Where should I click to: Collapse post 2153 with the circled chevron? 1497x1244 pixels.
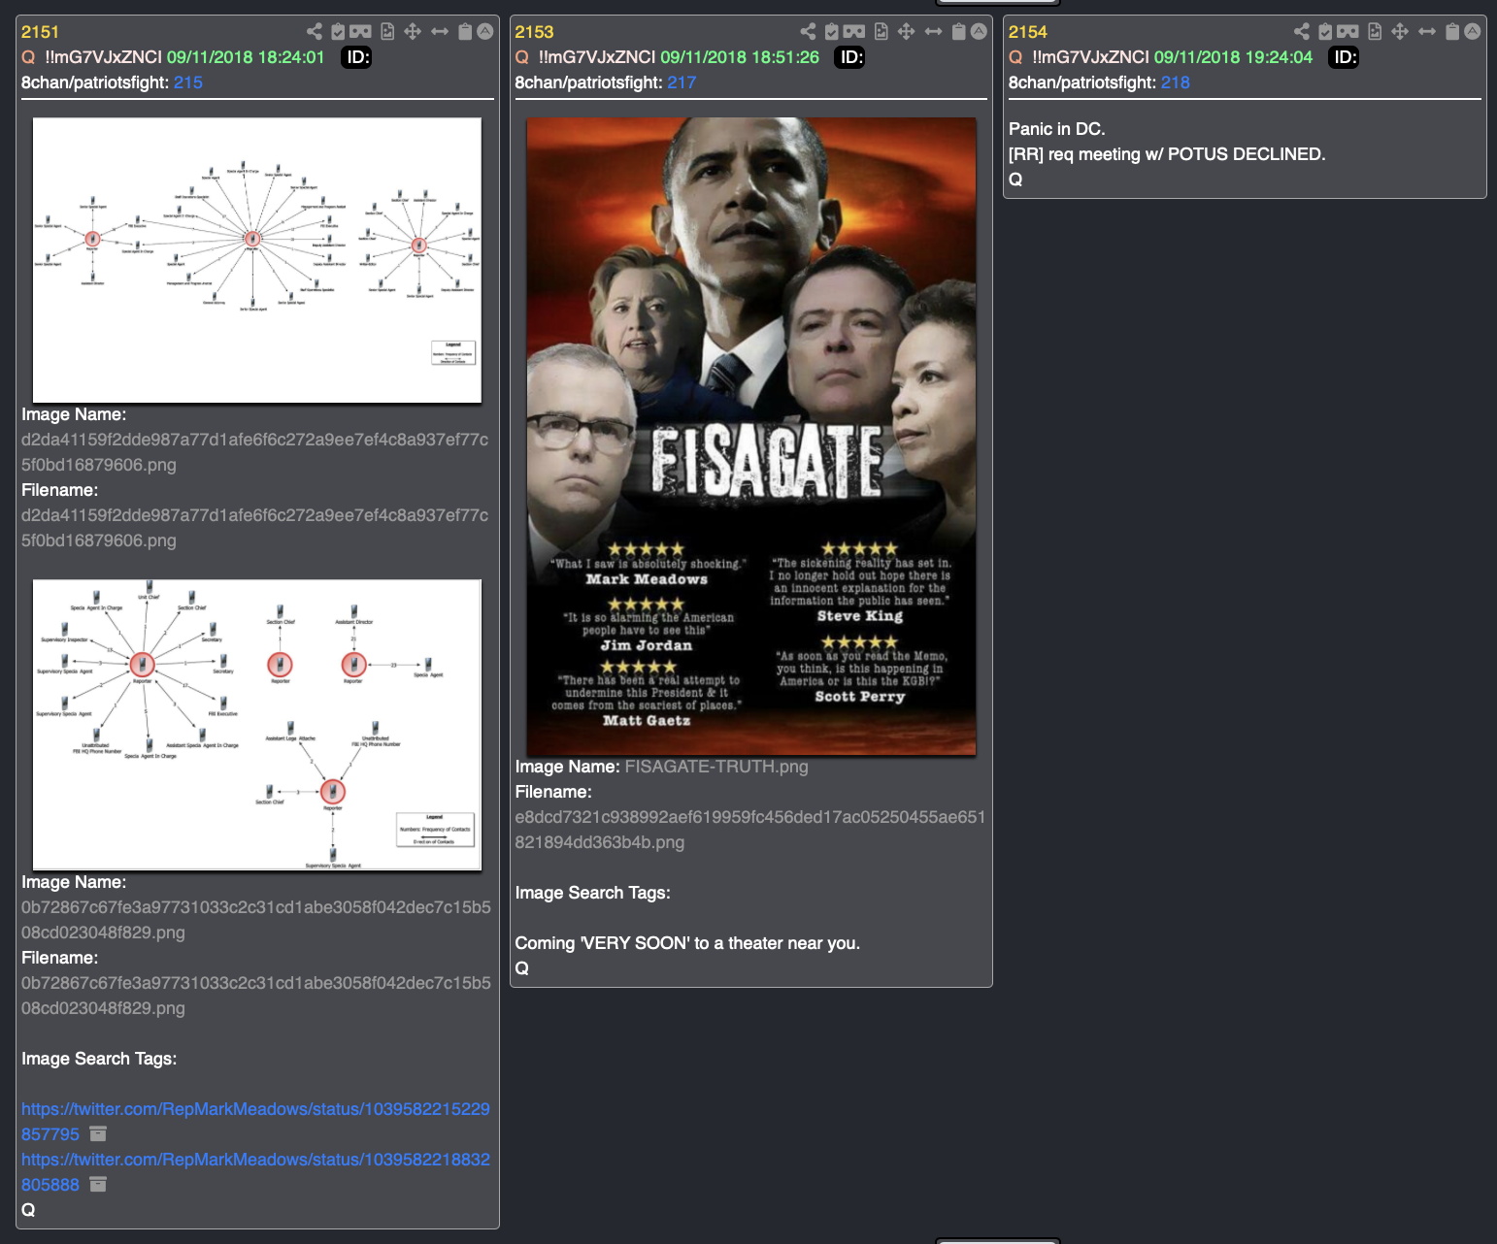pyautogui.click(x=980, y=32)
